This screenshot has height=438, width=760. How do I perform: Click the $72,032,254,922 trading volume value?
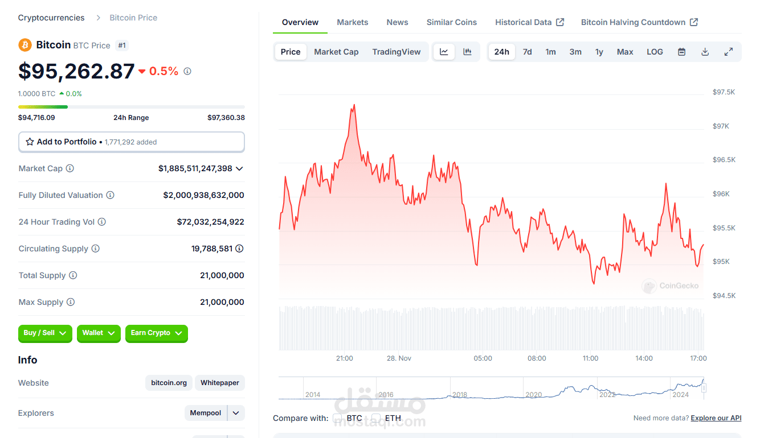[x=211, y=222]
